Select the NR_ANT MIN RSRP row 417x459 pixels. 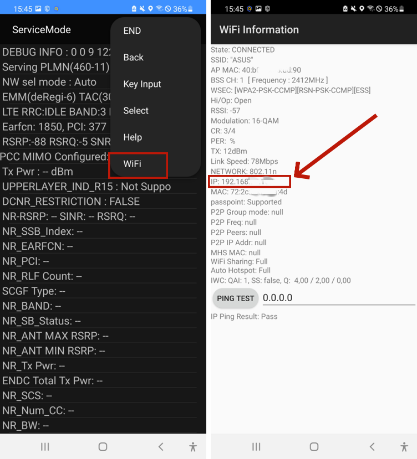[x=98, y=350]
